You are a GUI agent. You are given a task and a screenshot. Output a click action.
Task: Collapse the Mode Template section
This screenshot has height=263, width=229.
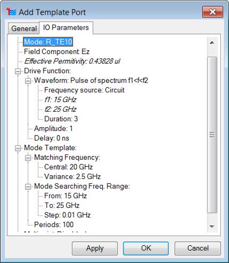coord(18,148)
